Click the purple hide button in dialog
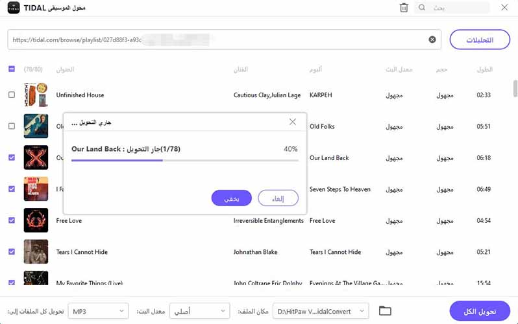 [x=232, y=198]
